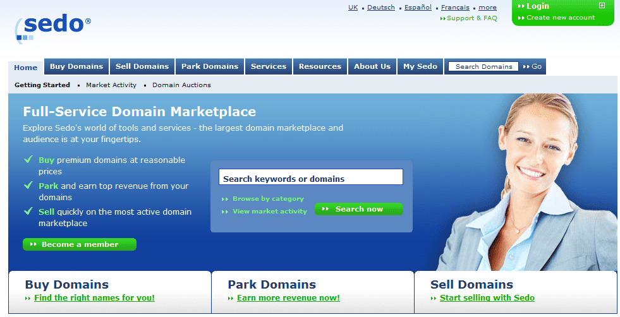Image resolution: width=620 pixels, height=317 pixels.
Task: Click the Go button beside Search Domains
Action: [x=533, y=66]
